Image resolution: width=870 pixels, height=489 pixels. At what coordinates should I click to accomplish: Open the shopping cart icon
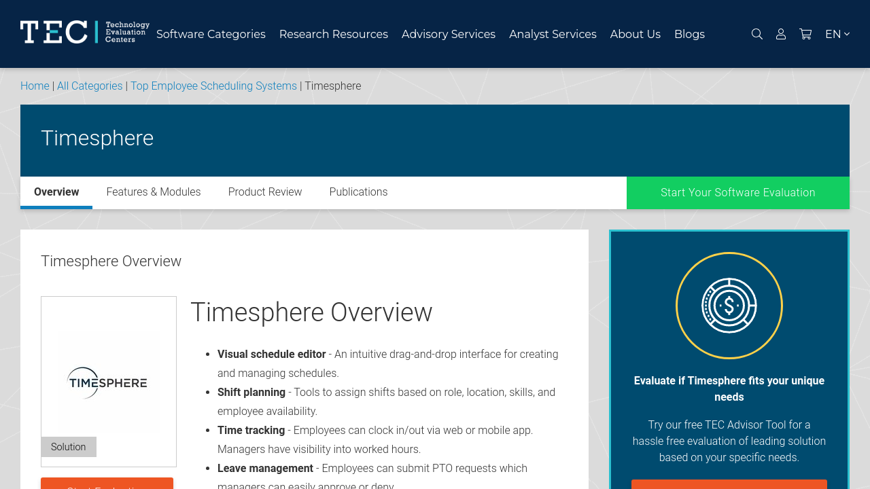coord(805,34)
